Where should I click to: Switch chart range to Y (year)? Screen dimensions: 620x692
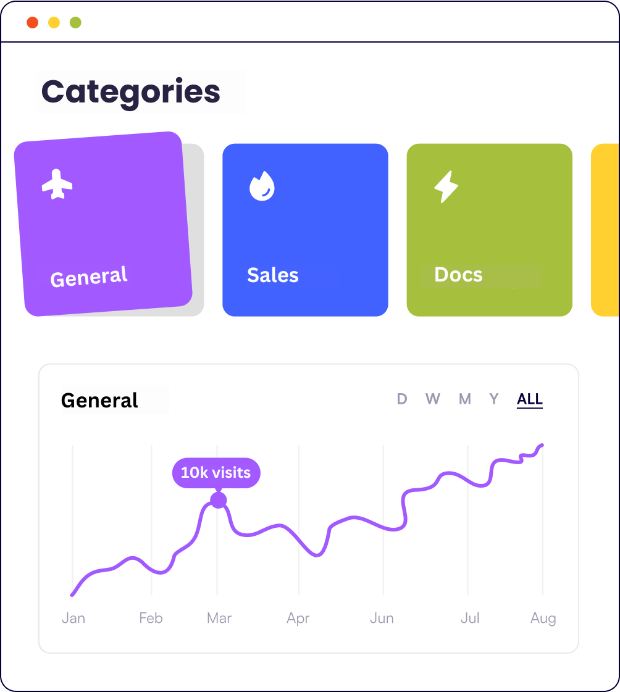click(x=494, y=399)
